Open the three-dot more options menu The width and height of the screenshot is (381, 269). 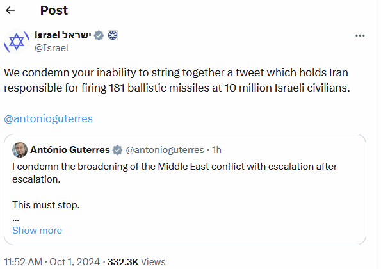click(360, 35)
